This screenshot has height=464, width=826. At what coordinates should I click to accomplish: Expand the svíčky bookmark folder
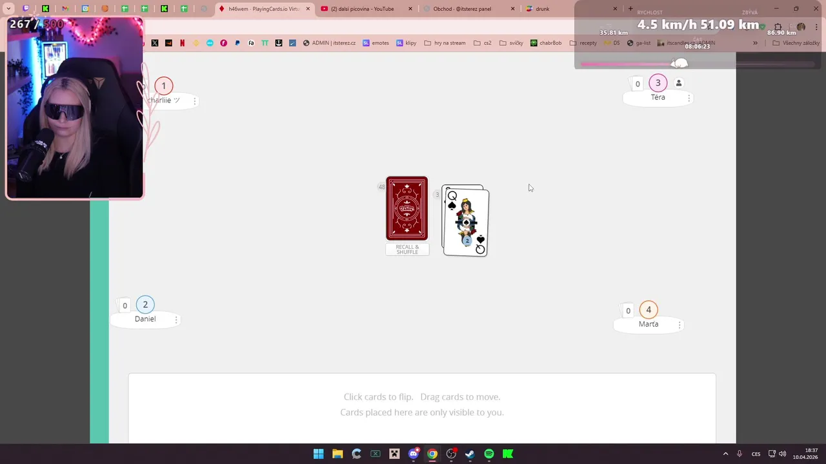[511, 43]
